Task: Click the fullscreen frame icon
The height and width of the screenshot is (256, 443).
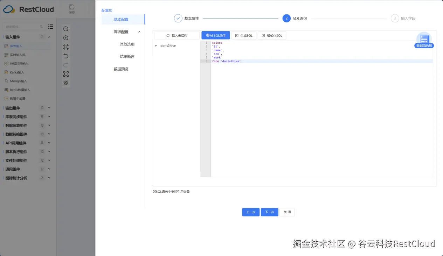Action: [66, 74]
